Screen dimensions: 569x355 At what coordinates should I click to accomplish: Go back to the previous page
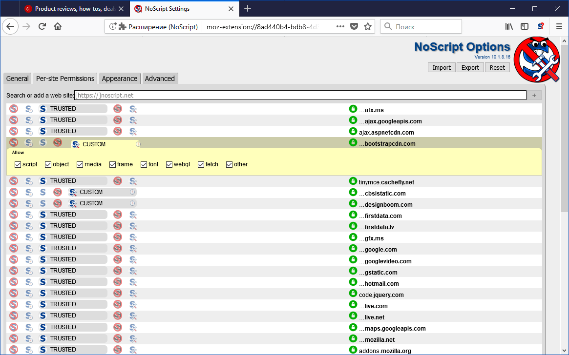tap(10, 26)
